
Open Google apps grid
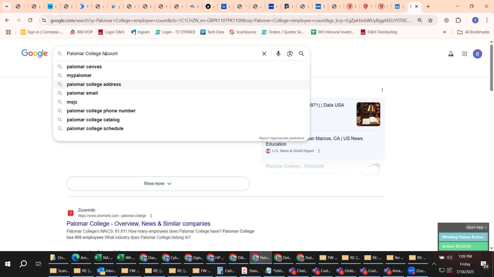pos(465,54)
